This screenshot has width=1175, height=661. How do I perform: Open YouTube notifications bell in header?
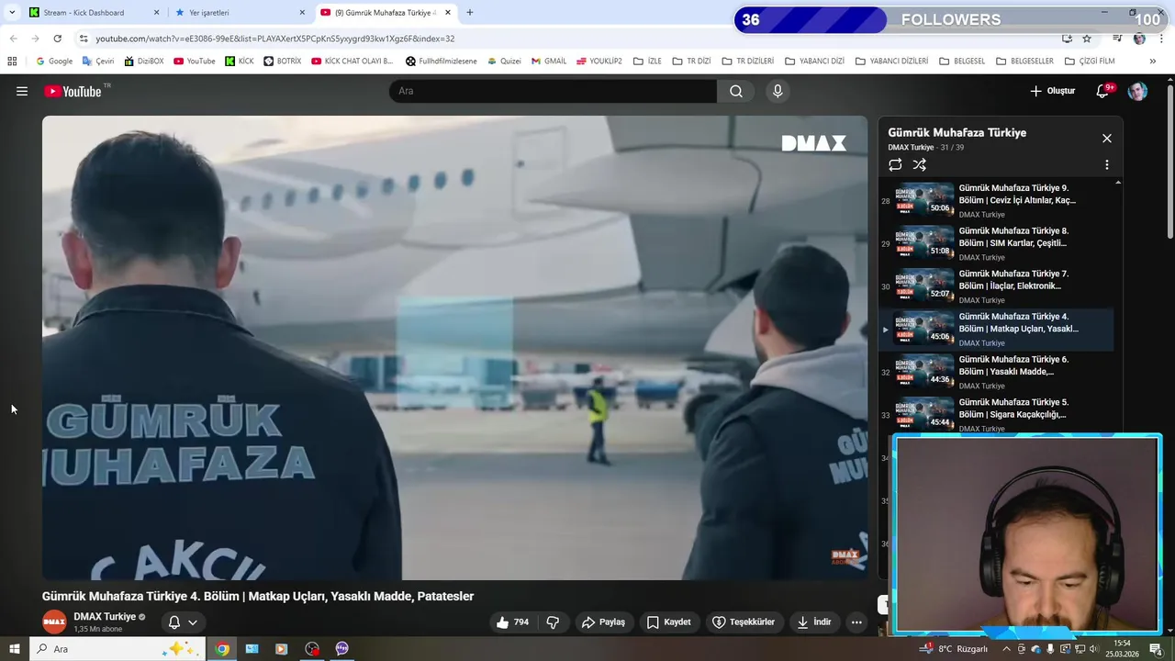[1103, 91]
